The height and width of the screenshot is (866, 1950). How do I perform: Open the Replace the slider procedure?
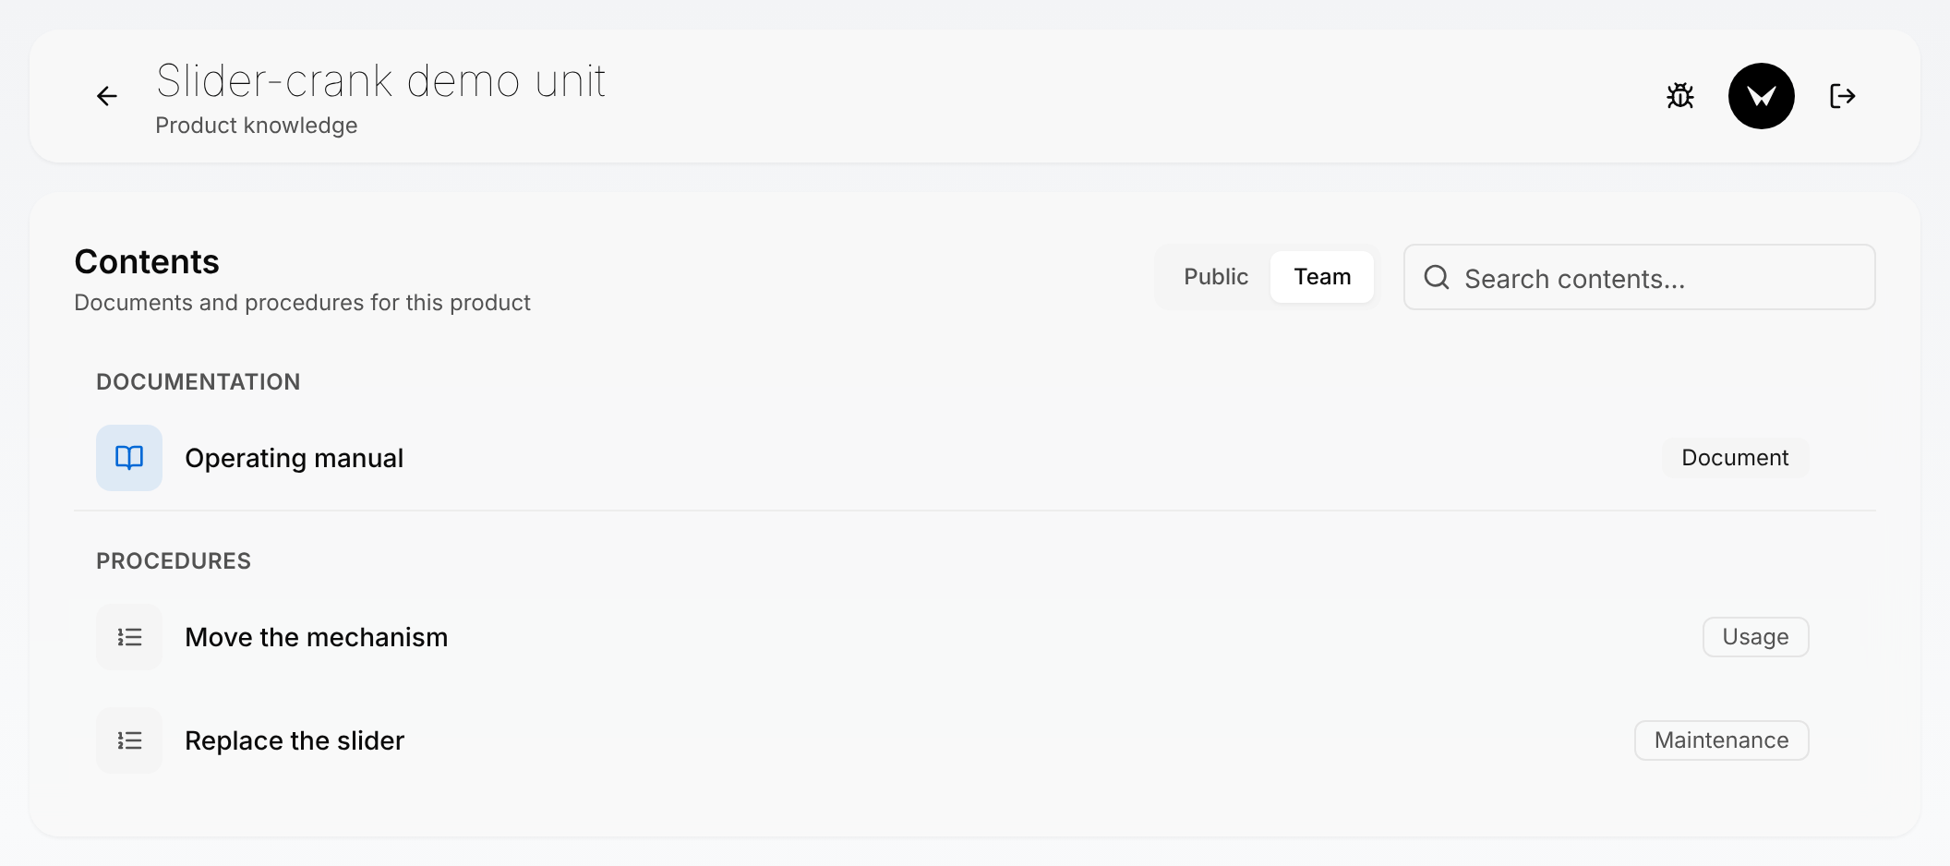point(975,740)
